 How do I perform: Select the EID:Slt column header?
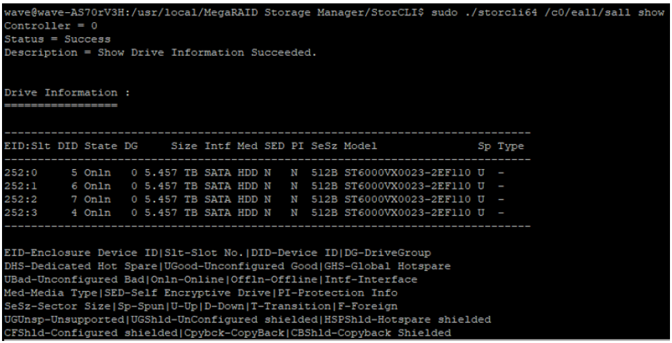pos(28,146)
